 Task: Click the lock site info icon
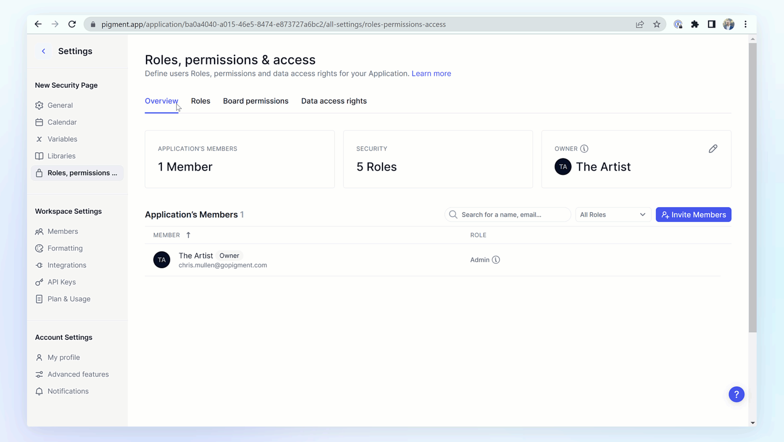93,25
